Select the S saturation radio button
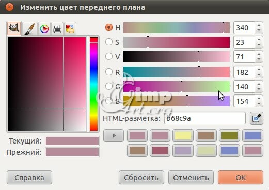269x190 pixels. 109,42
